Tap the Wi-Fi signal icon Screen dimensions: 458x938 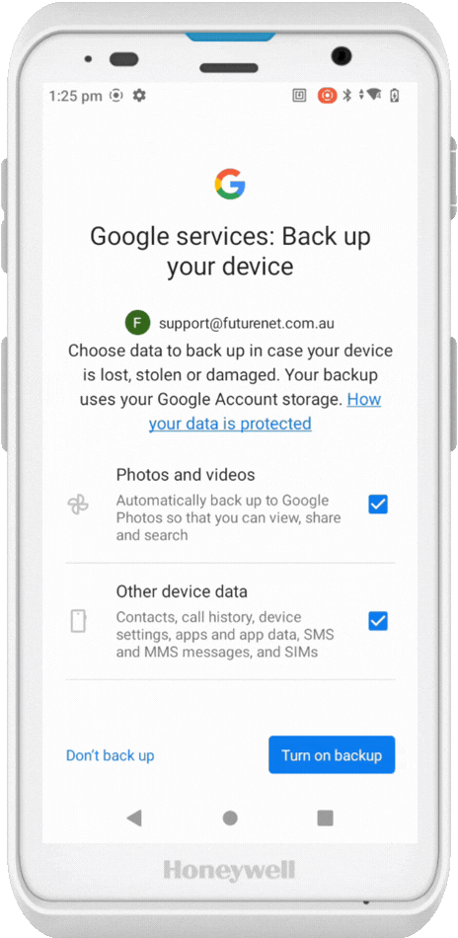pyautogui.click(x=374, y=95)
